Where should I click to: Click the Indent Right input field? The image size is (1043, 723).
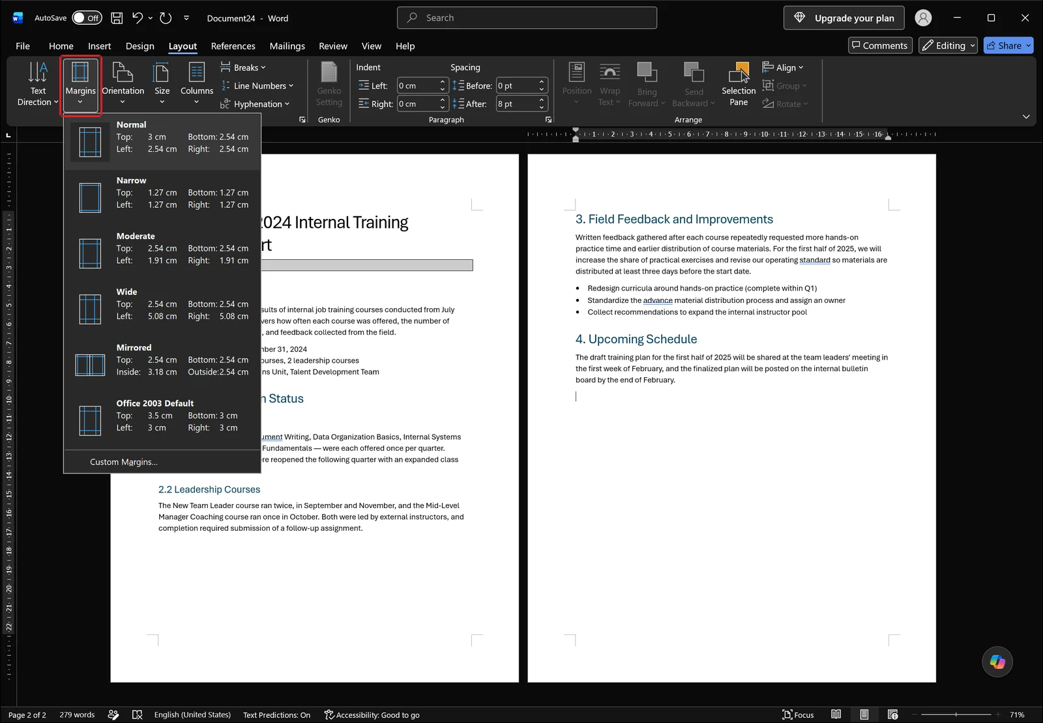tap(418, 104)
